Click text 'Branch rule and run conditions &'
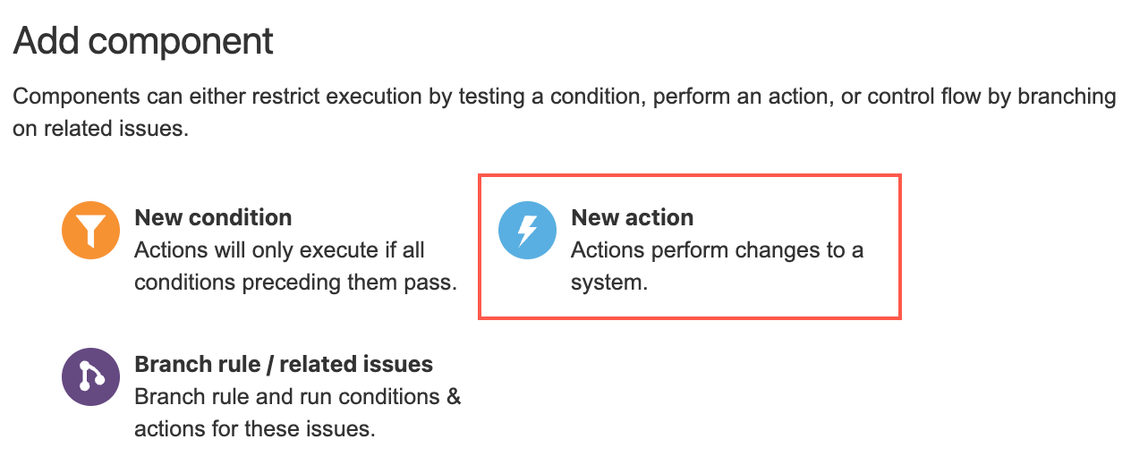 point(298,396)
